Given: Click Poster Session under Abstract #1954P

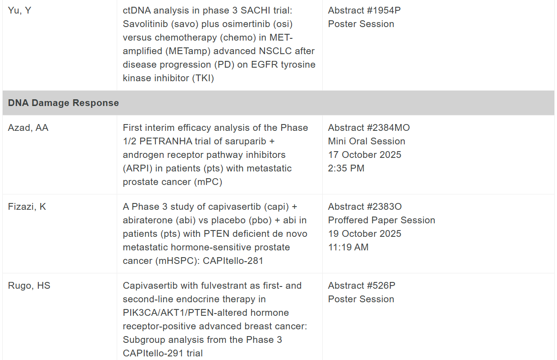Looking at the screenshot, I should (361, 24).
